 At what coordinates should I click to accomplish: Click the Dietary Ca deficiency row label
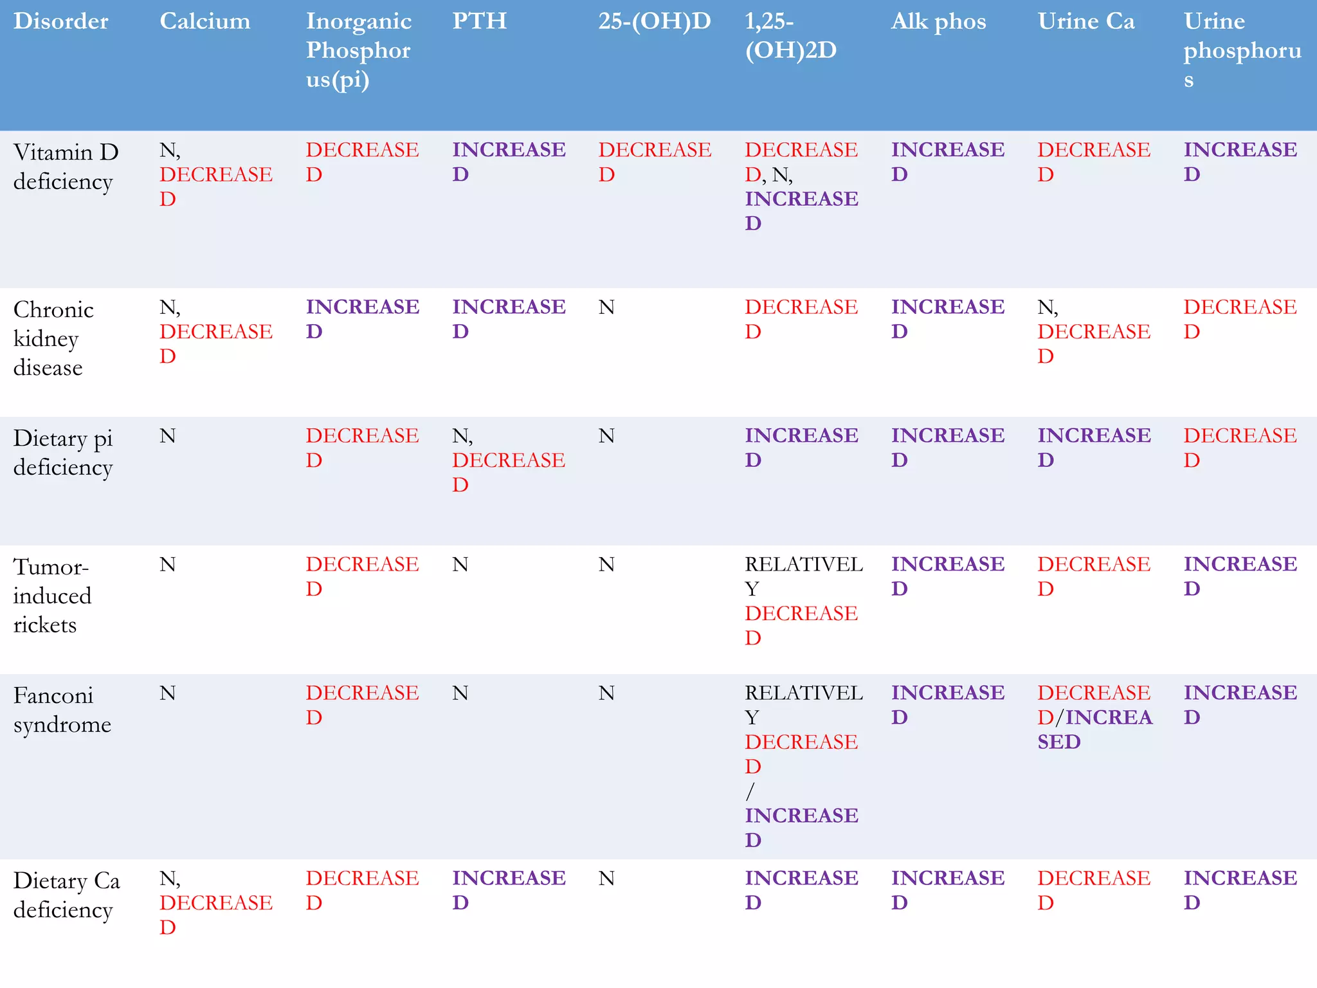point(66,895)
